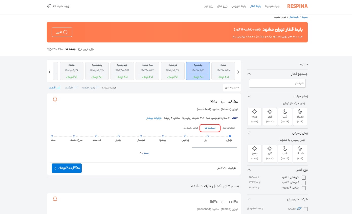Click the bell alert icon on first train card

tap(55, 99)
